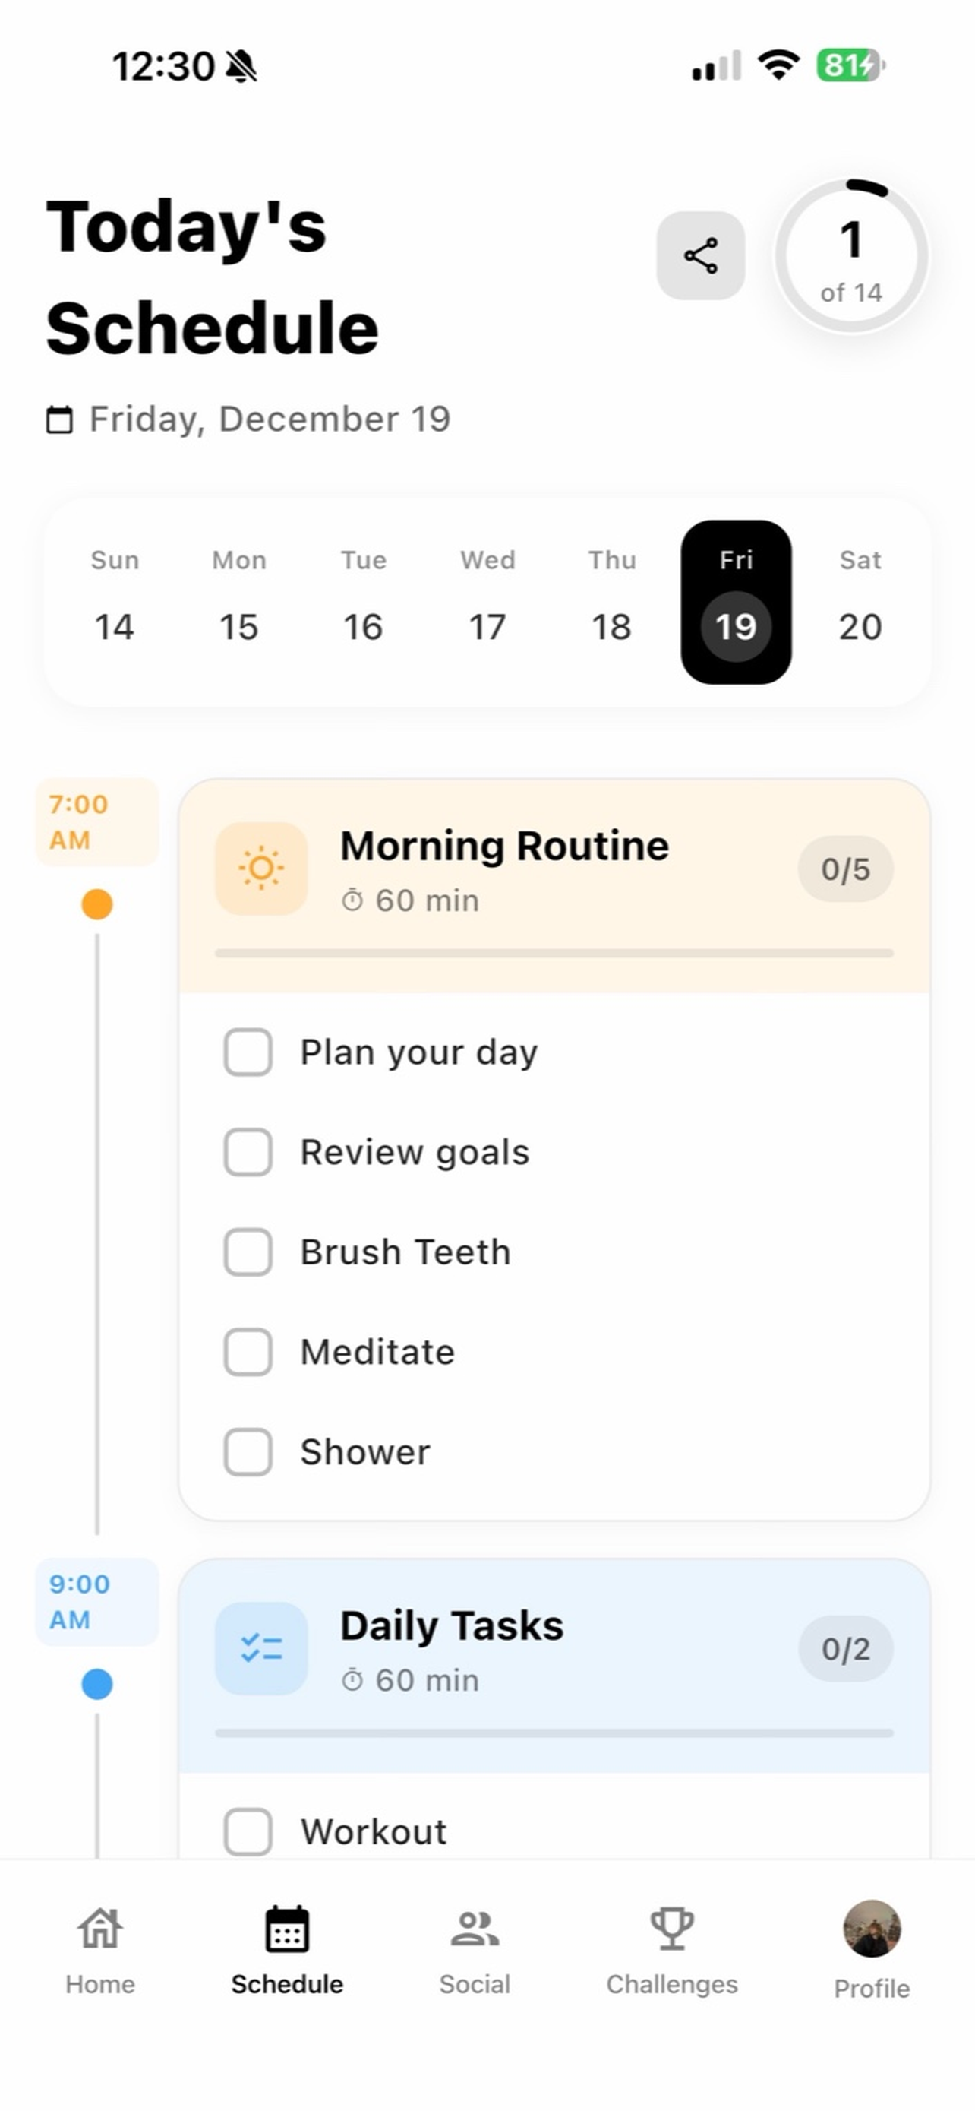The height and width of the screenshot is (2111, 975).
Task: Open the Profile avatar picture
Action: 872,1929
